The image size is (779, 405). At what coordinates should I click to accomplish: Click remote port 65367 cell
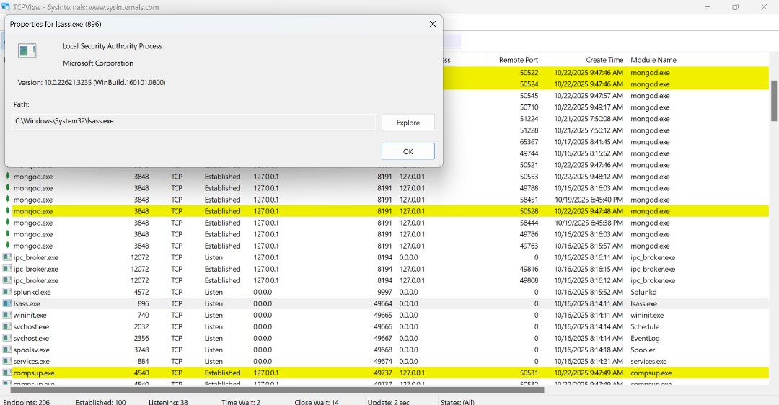[x=529, y=142]
